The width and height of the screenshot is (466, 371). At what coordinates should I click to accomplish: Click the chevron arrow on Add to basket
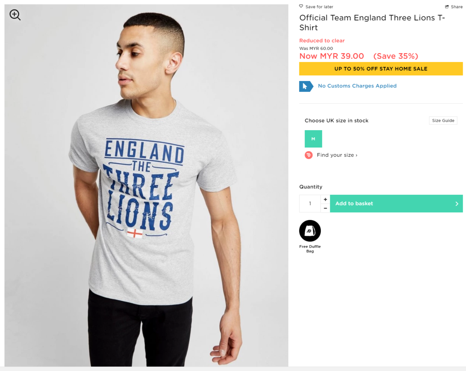tap(456, 204)
